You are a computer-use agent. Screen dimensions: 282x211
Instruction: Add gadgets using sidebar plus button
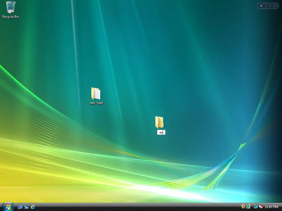261,6
